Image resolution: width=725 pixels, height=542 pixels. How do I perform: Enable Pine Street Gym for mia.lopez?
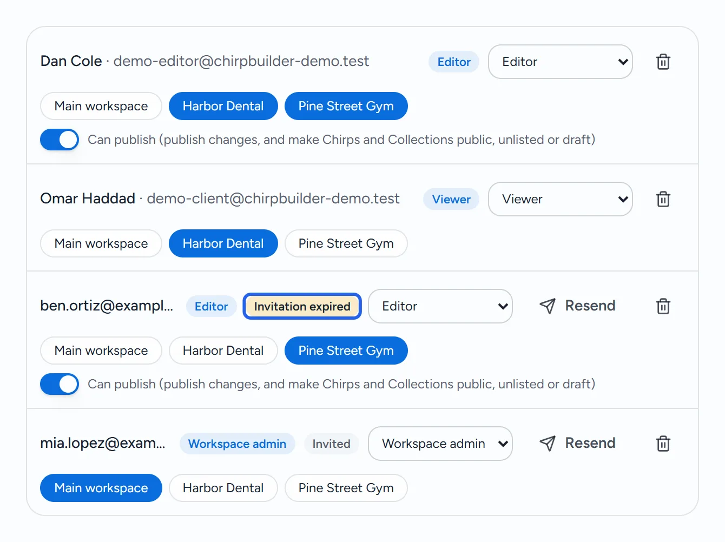click(x=346, y=488)
